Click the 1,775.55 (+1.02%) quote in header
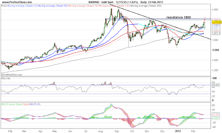Screen dimensions: 222x133 pyautogui.click(x=127, y=2)
